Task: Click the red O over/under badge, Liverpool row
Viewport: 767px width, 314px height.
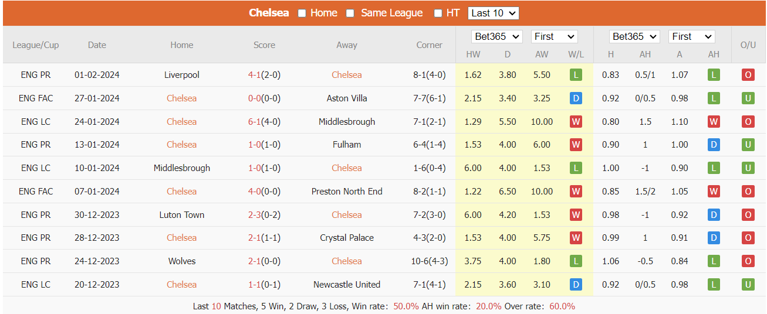Action: click(748, 75)
